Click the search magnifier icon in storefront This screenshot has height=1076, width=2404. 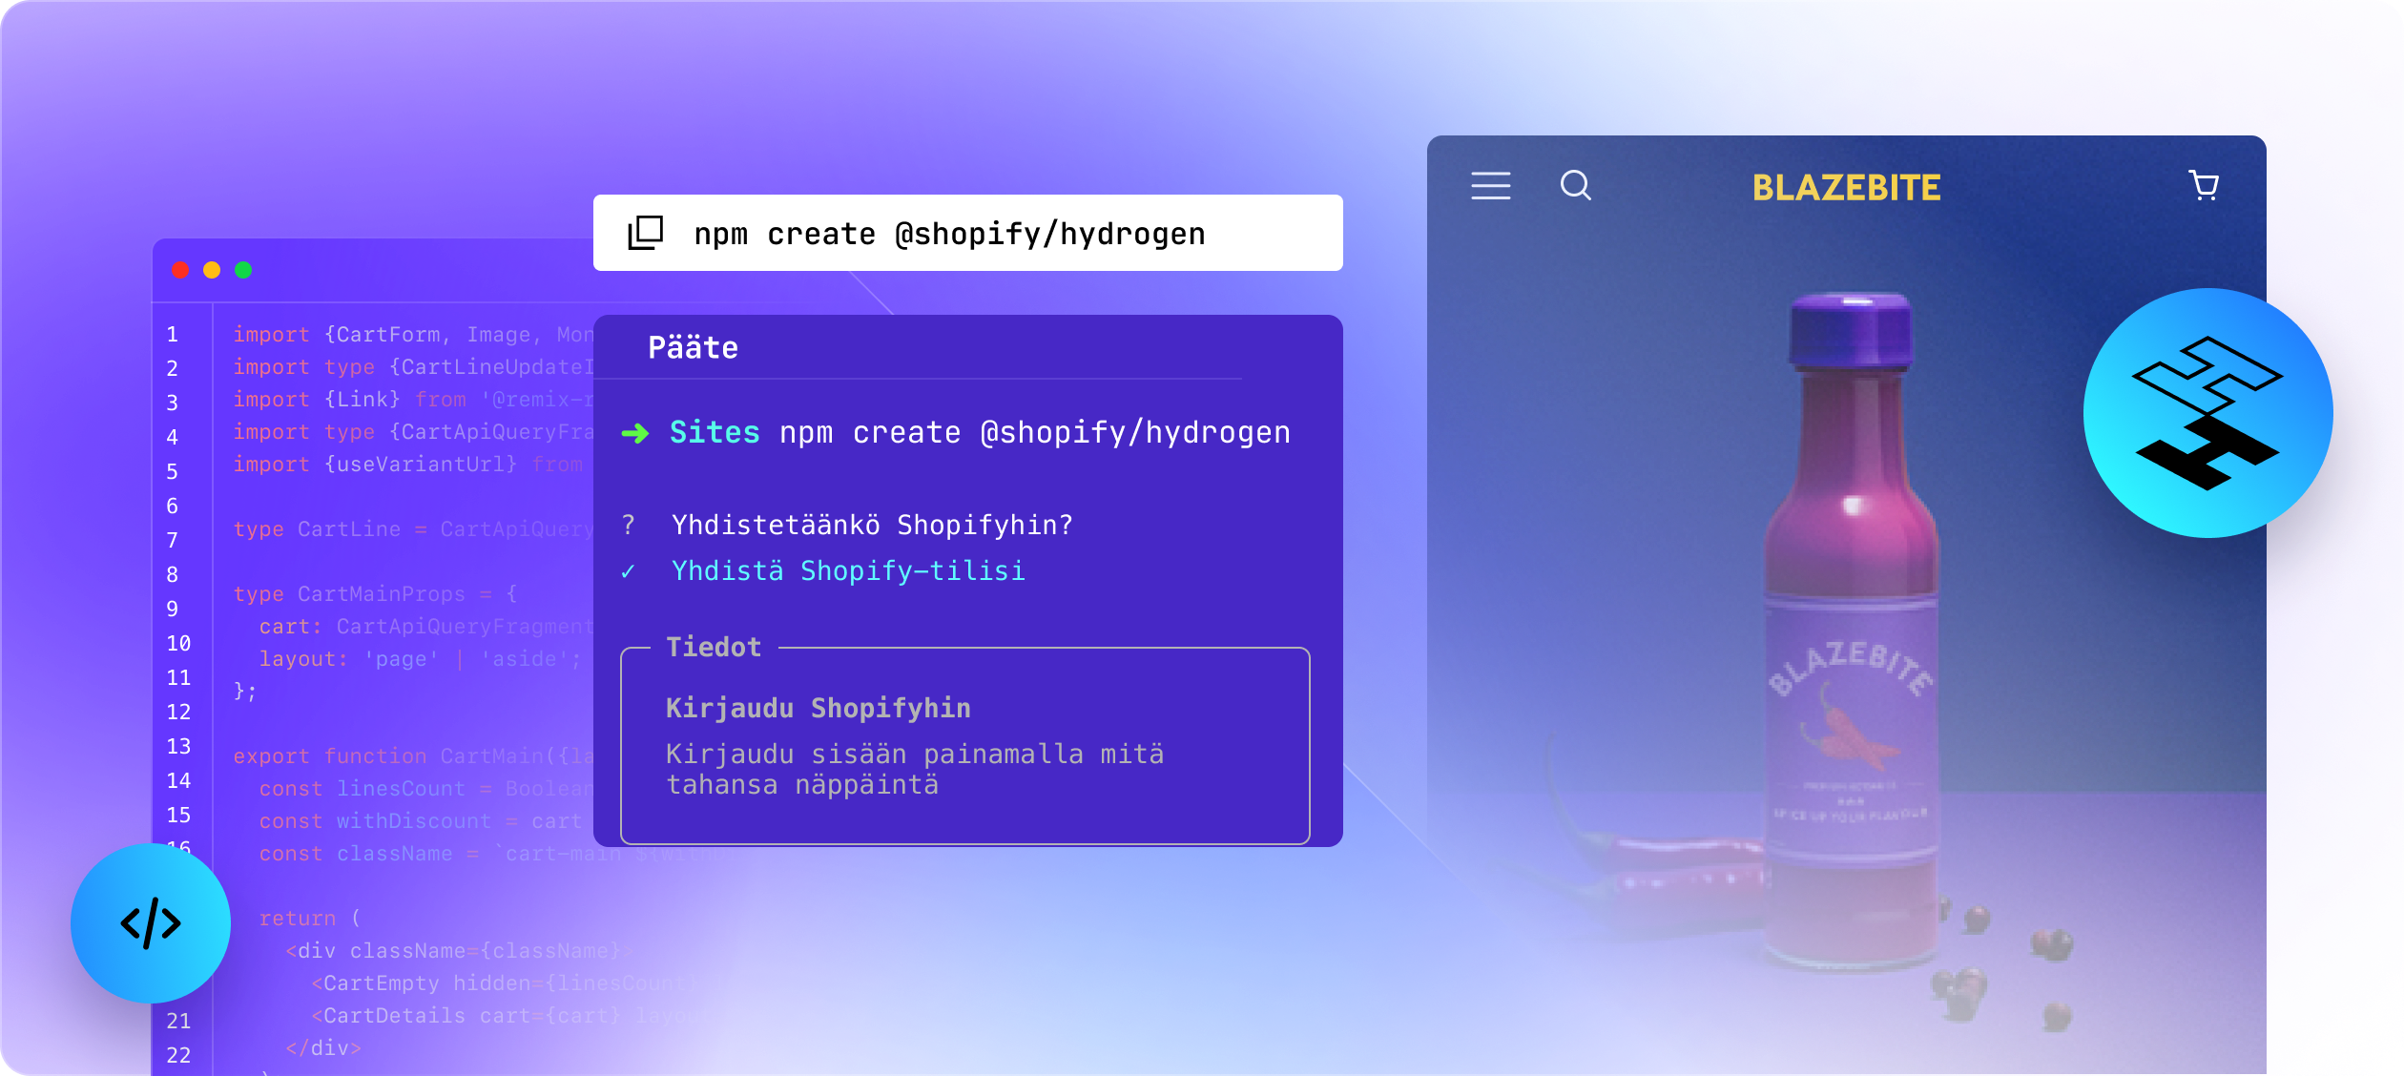tap(1576, 186)
